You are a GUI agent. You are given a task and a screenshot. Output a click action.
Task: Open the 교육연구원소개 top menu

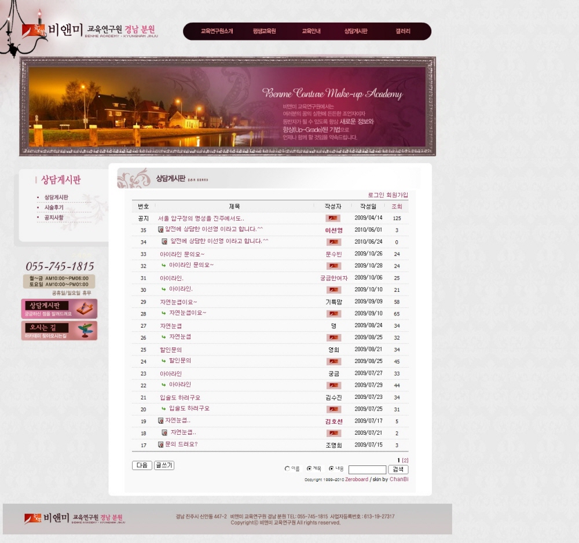tap(217, 31)
